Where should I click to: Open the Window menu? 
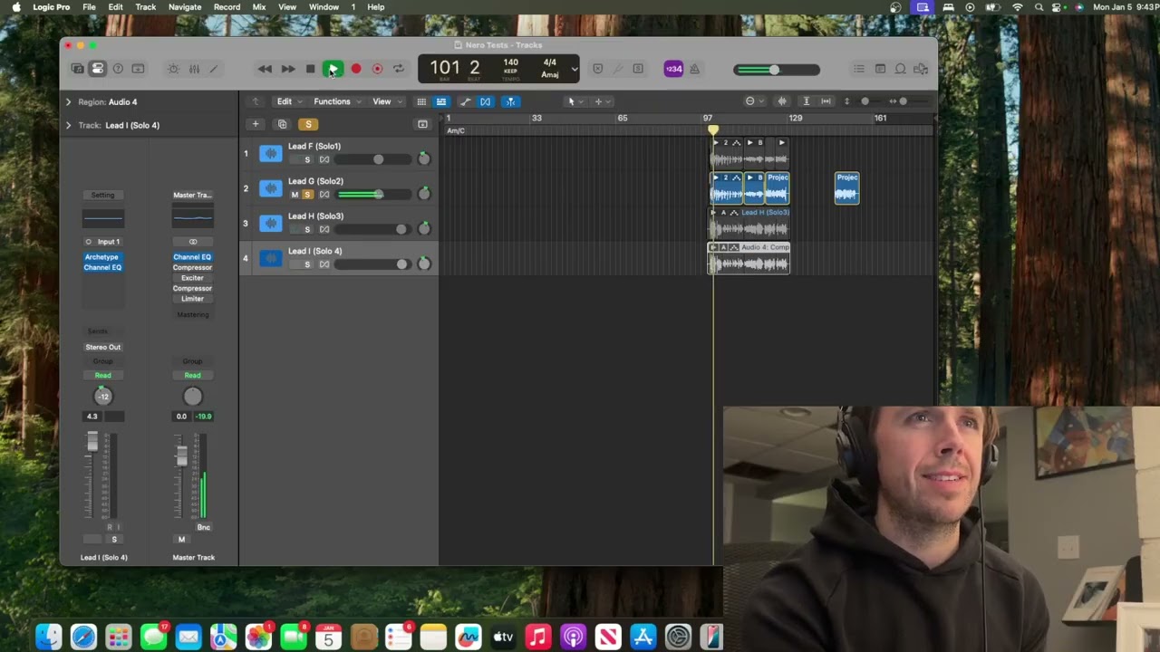point(324,6)
